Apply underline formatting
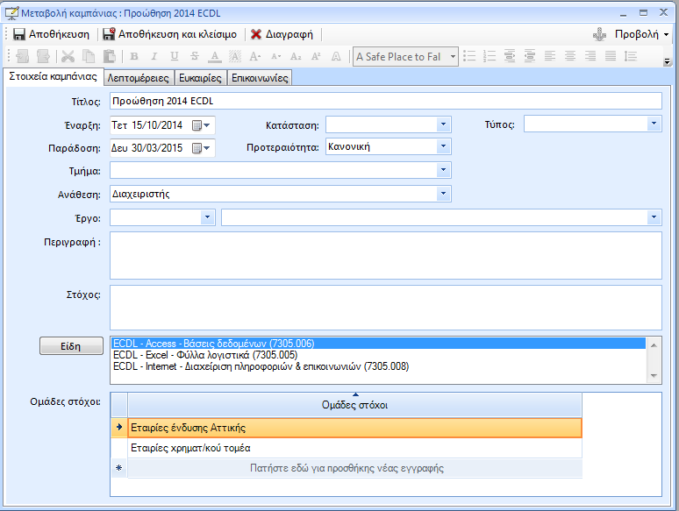This screenshot has width=679, height=511. (175, 56)
